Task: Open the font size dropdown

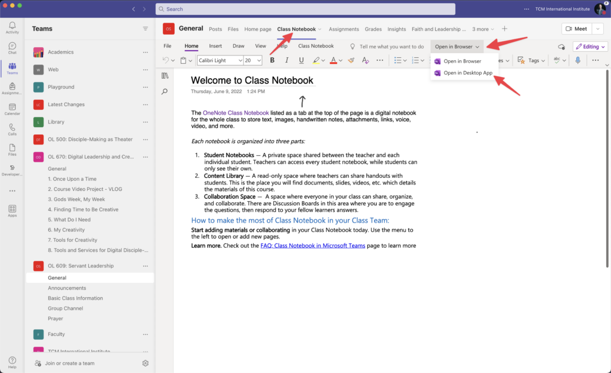Action: (258, 60)
